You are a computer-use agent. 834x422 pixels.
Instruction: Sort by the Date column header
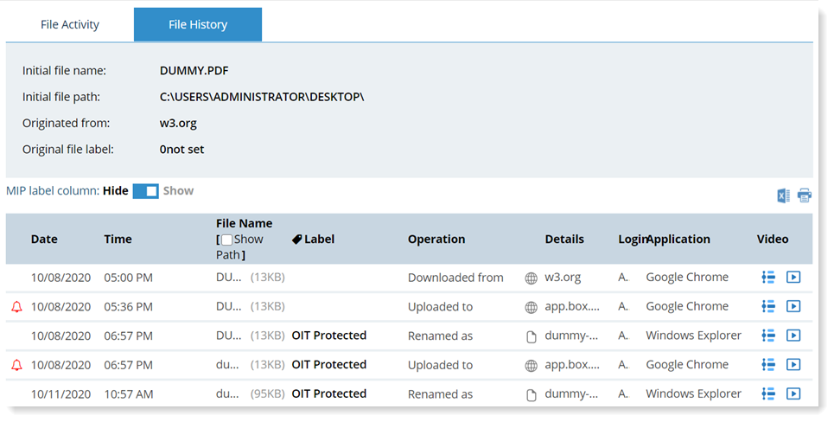coord(45,240)
